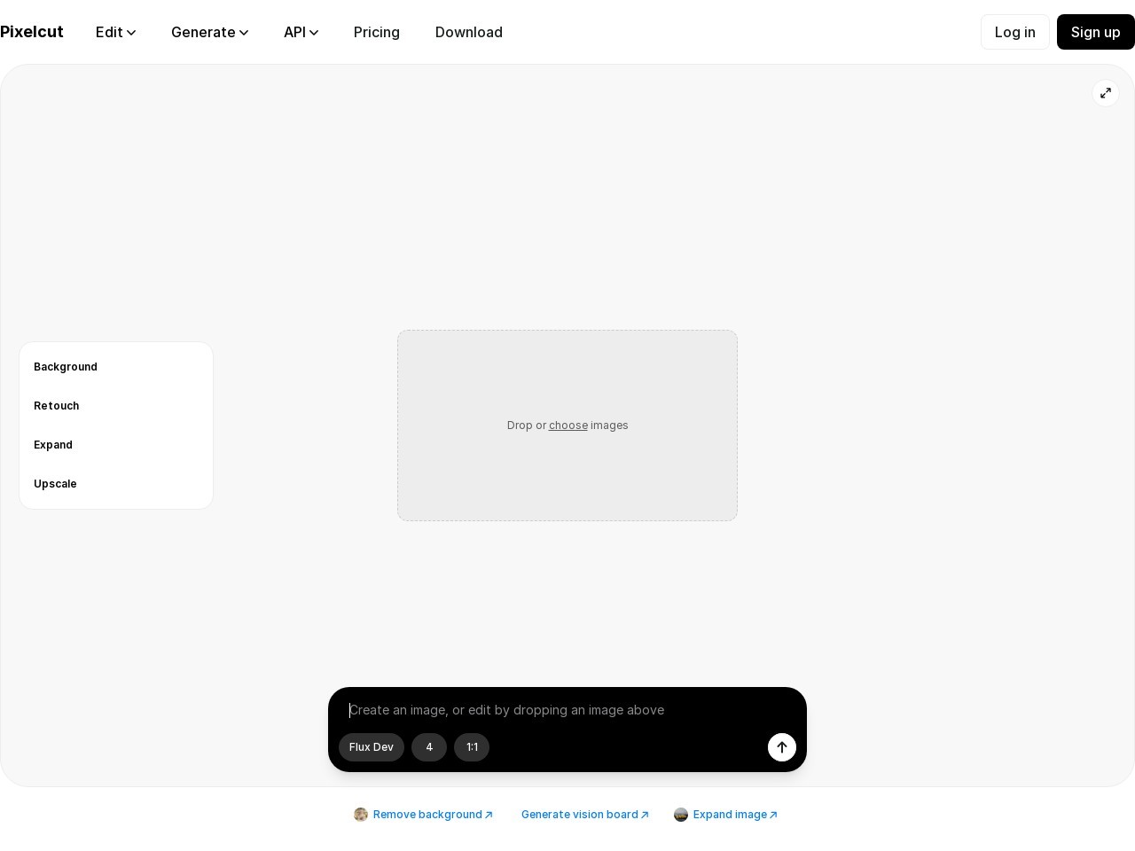Focus the image prompt text field
The width and height of the screenshot is (1135, 851).
pyautogui.click(x=559, y=710)
